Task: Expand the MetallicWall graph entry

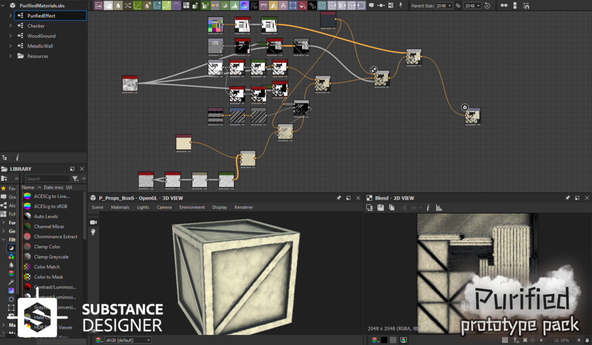Action: click(x=10, y=46)
